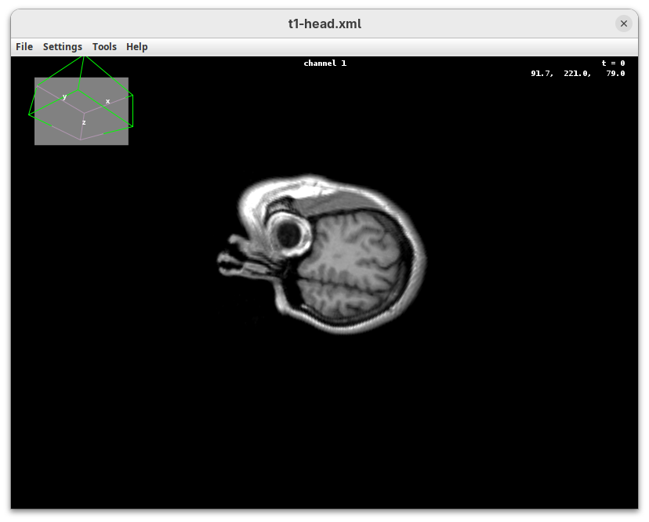Click the x axis label in orientation box

108,101
